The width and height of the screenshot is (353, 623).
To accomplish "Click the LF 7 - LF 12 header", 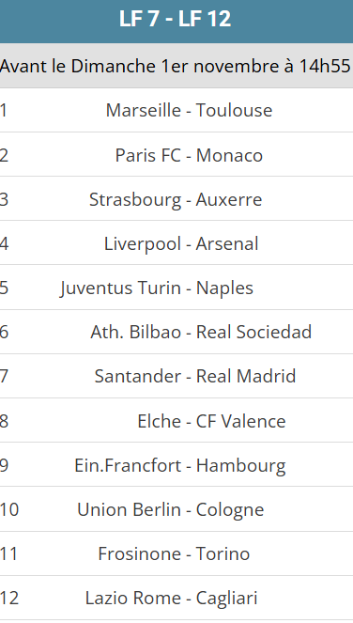I will 176,19.
